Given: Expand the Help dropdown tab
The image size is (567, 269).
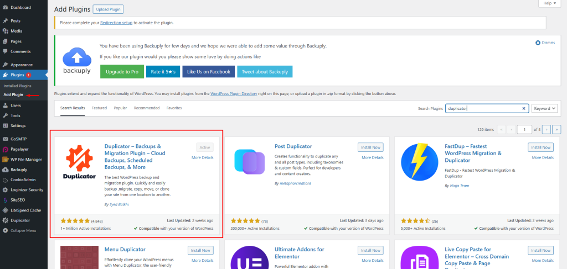Looking at the screenshot, I should click(550, 3).
